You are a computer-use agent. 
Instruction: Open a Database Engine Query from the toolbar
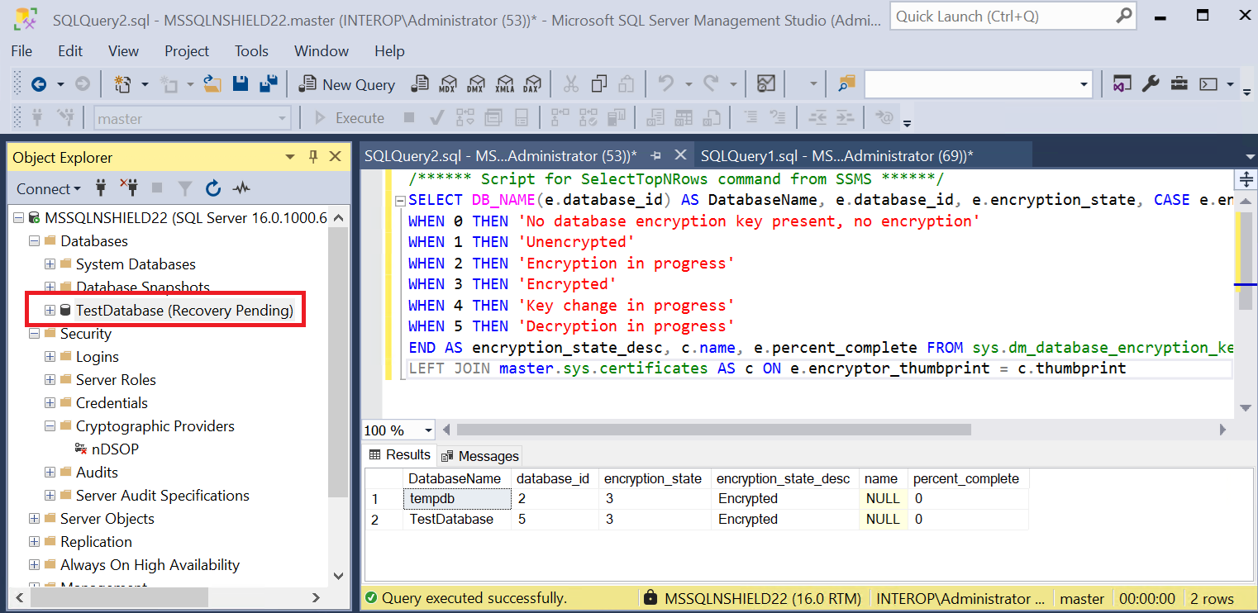point(420,84)
